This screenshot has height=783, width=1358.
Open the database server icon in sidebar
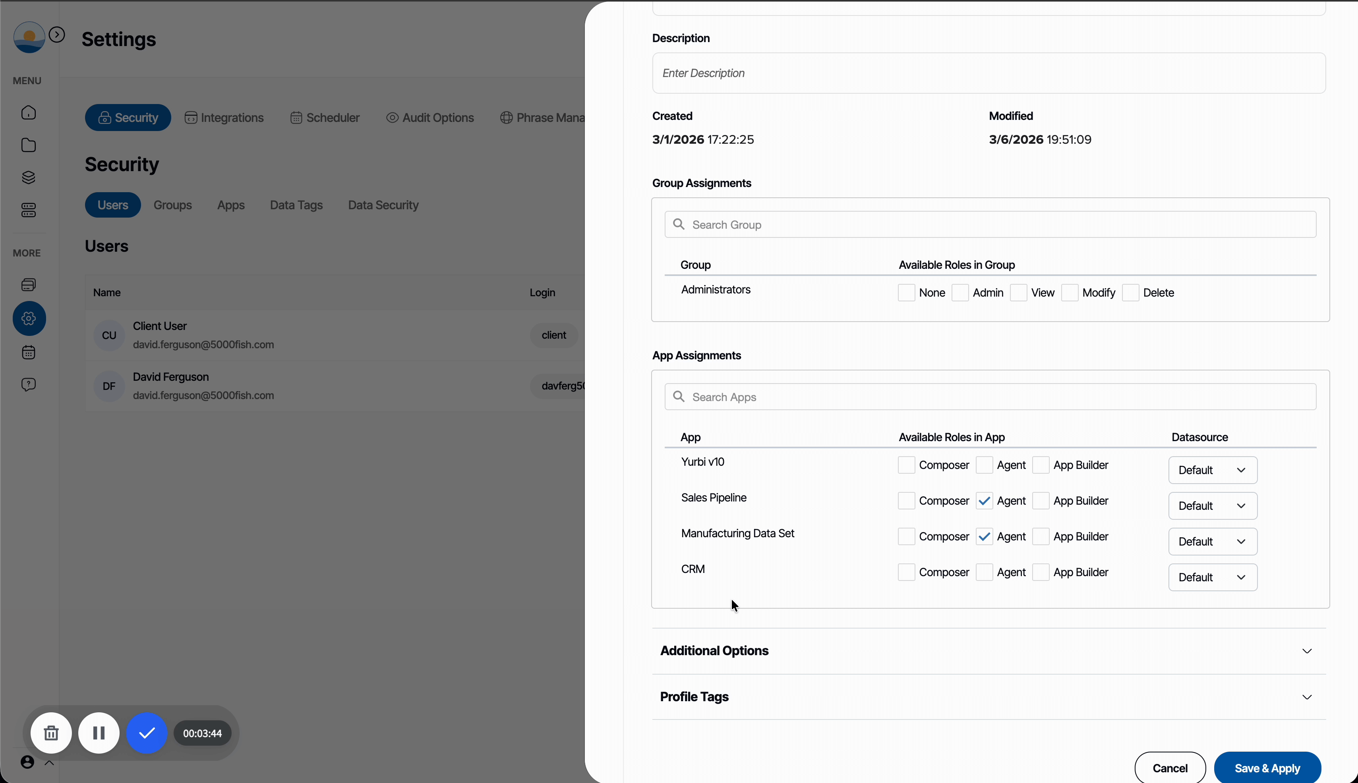[29, 210]
